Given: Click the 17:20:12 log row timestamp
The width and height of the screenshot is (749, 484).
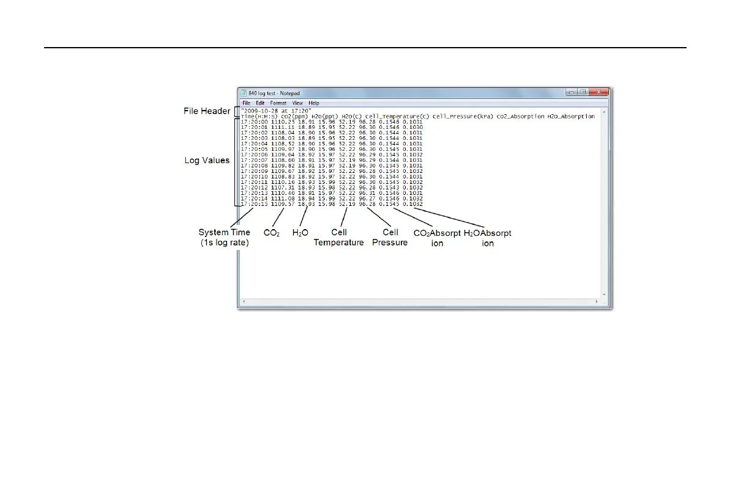Looking at the screenshot, I should point(255,187).
